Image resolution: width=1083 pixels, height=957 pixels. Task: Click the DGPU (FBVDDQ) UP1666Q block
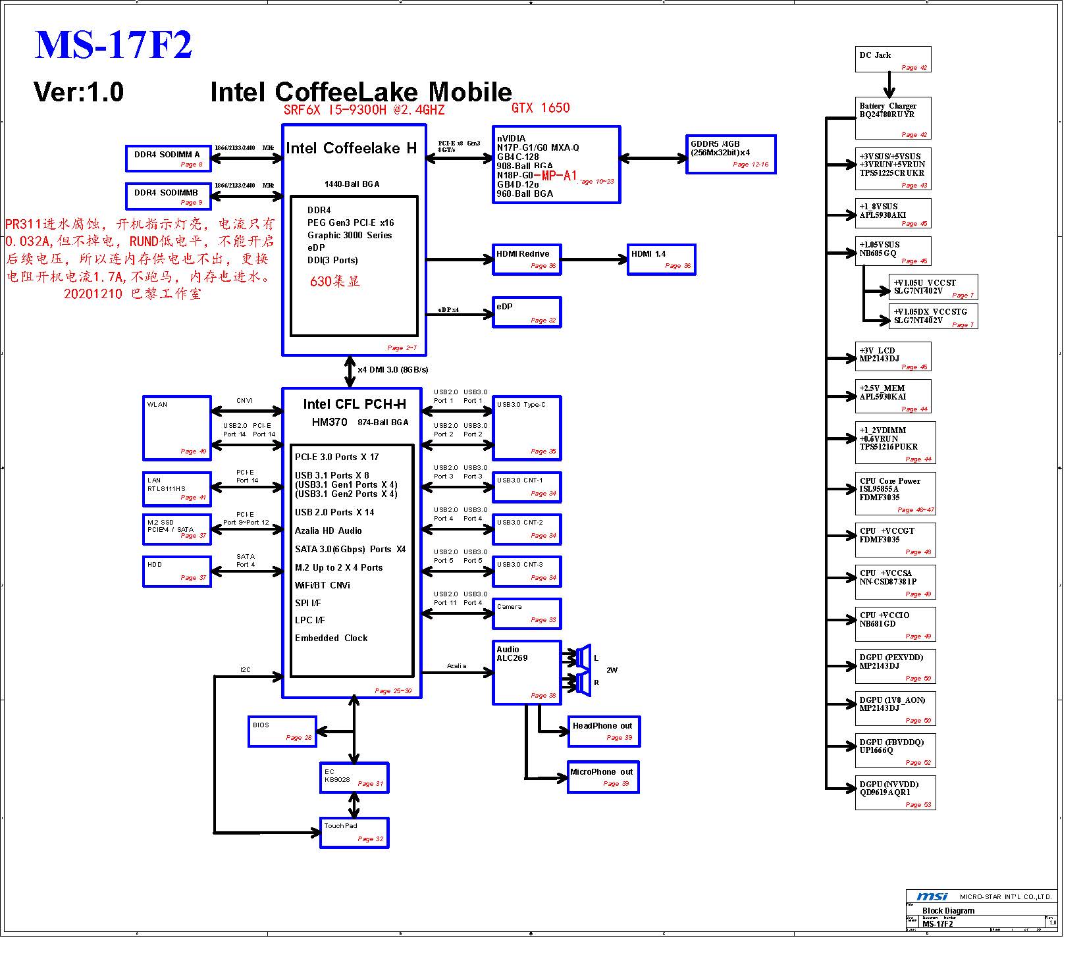click(895, 751)
